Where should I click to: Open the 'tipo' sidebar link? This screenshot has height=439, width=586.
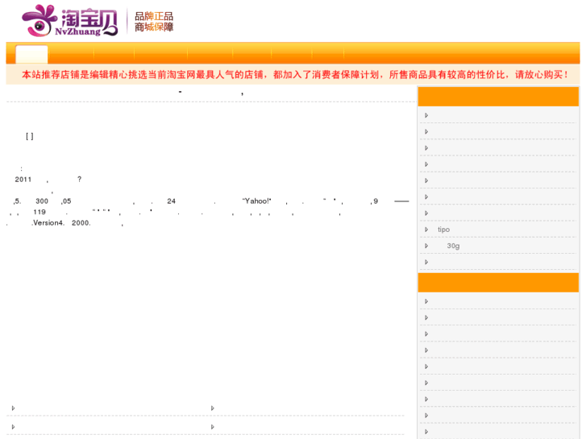443,230
